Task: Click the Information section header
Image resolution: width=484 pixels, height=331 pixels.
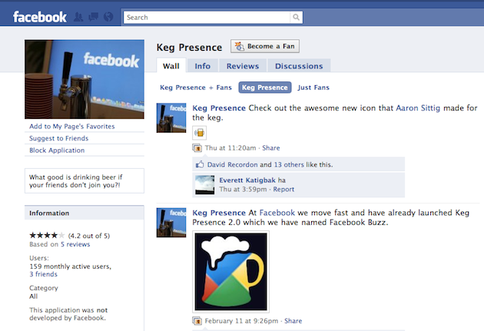Action: click(x=85, y=213)
